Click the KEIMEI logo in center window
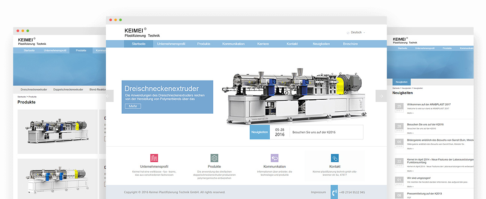486x199 pixels. click(142, 33)
